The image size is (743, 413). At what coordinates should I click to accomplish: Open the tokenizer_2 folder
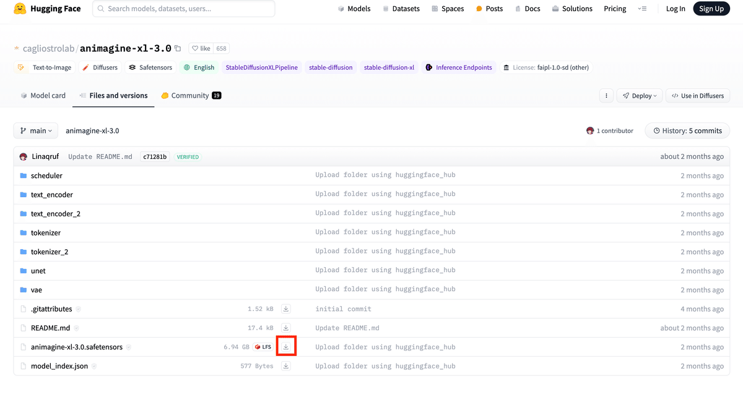click(50, 252)
